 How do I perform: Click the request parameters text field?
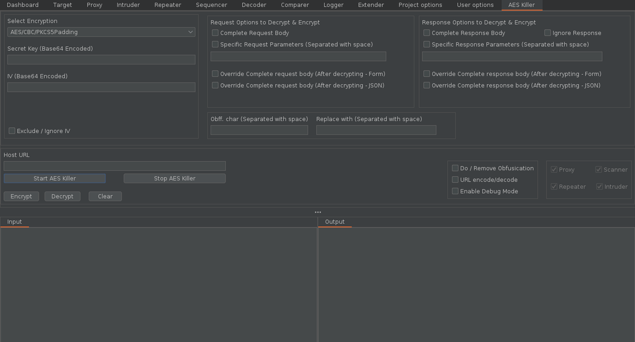tap(298, 56)
